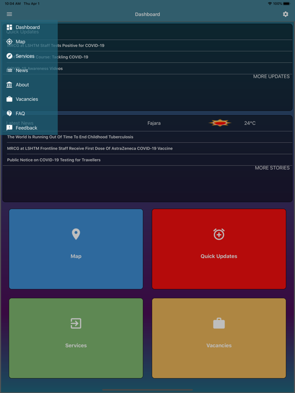This screenshot has height=393, width=295.
Task: Select Services label in the side menu
Action: point(25,56)
